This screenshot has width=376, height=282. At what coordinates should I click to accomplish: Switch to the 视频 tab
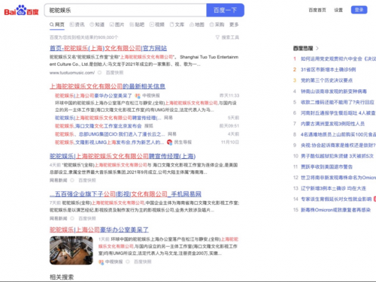[x=157, y=25]
